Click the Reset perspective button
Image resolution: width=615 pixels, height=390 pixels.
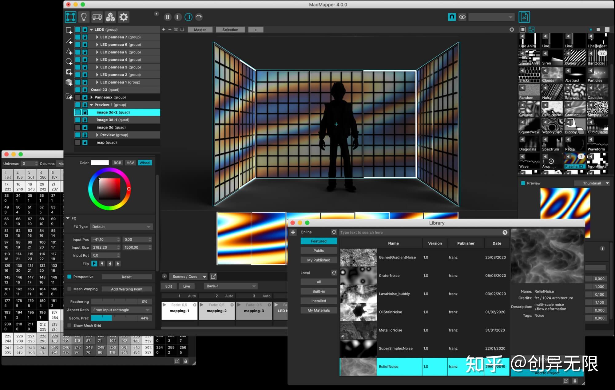click(x=127, y=277)
